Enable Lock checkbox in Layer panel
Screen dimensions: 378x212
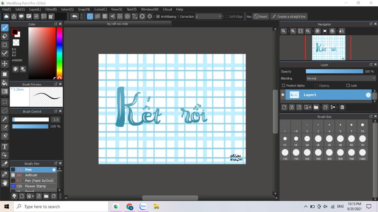(x=348, y=85)
